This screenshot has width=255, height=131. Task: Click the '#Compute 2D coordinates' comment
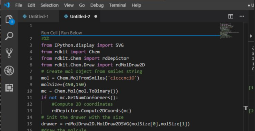[82, 104]
